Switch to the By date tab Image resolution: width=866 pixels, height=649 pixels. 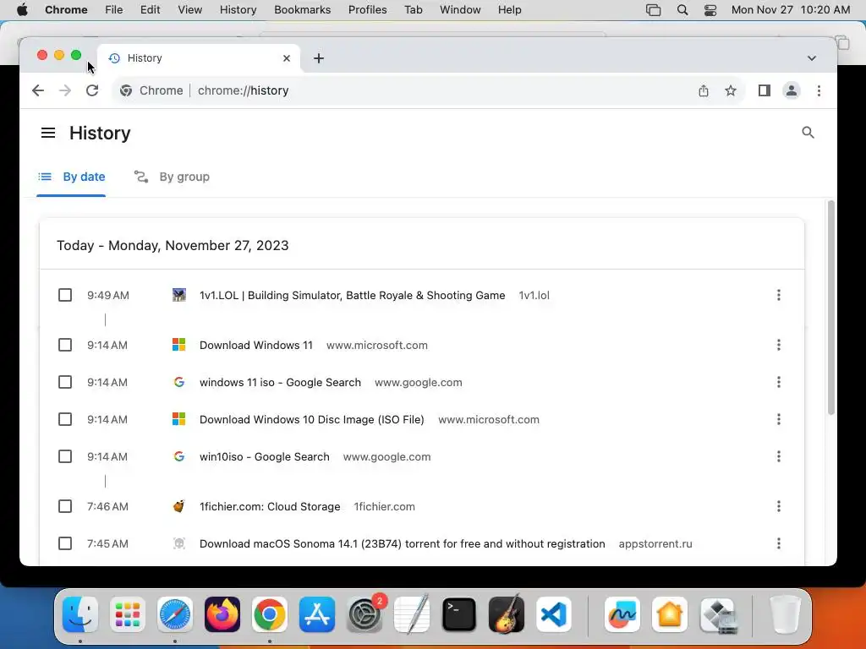[x=71, y=177]
